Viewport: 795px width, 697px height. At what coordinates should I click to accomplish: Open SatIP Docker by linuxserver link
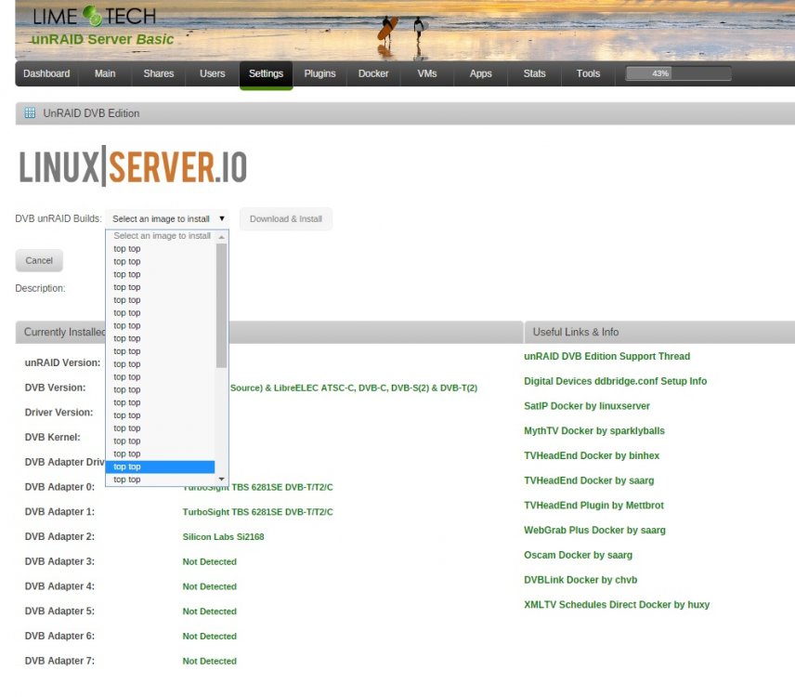(x=587, y=406)
